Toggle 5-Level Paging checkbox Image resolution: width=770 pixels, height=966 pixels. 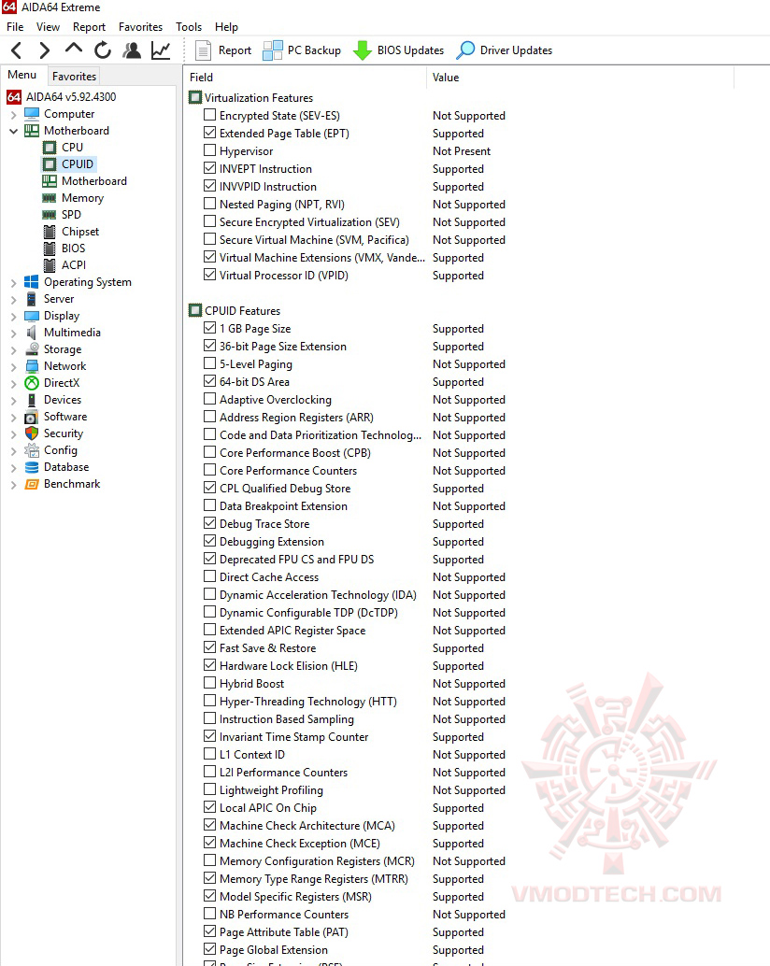(x=209, y=363)
